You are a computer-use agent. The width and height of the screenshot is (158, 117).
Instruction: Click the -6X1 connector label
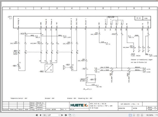pos(15,51)
